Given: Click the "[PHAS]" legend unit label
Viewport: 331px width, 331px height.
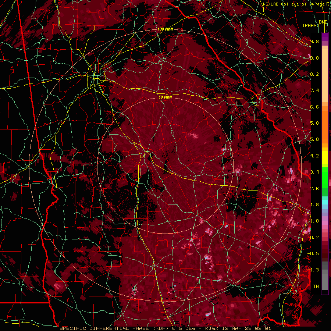Looking at the screenshot, I should coord(311,25).
